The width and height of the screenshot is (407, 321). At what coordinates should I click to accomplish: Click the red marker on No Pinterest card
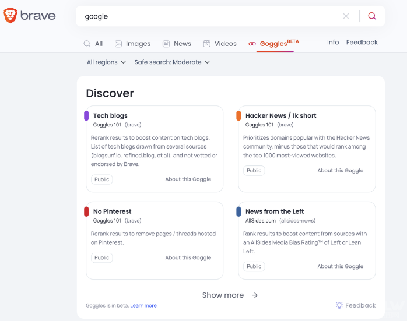(86, 211)
